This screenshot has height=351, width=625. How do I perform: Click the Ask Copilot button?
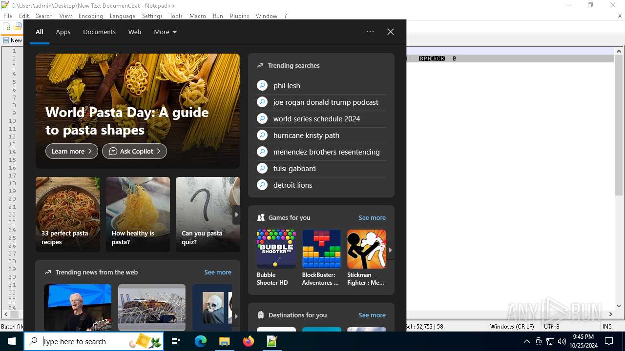(x=134, y=151)
